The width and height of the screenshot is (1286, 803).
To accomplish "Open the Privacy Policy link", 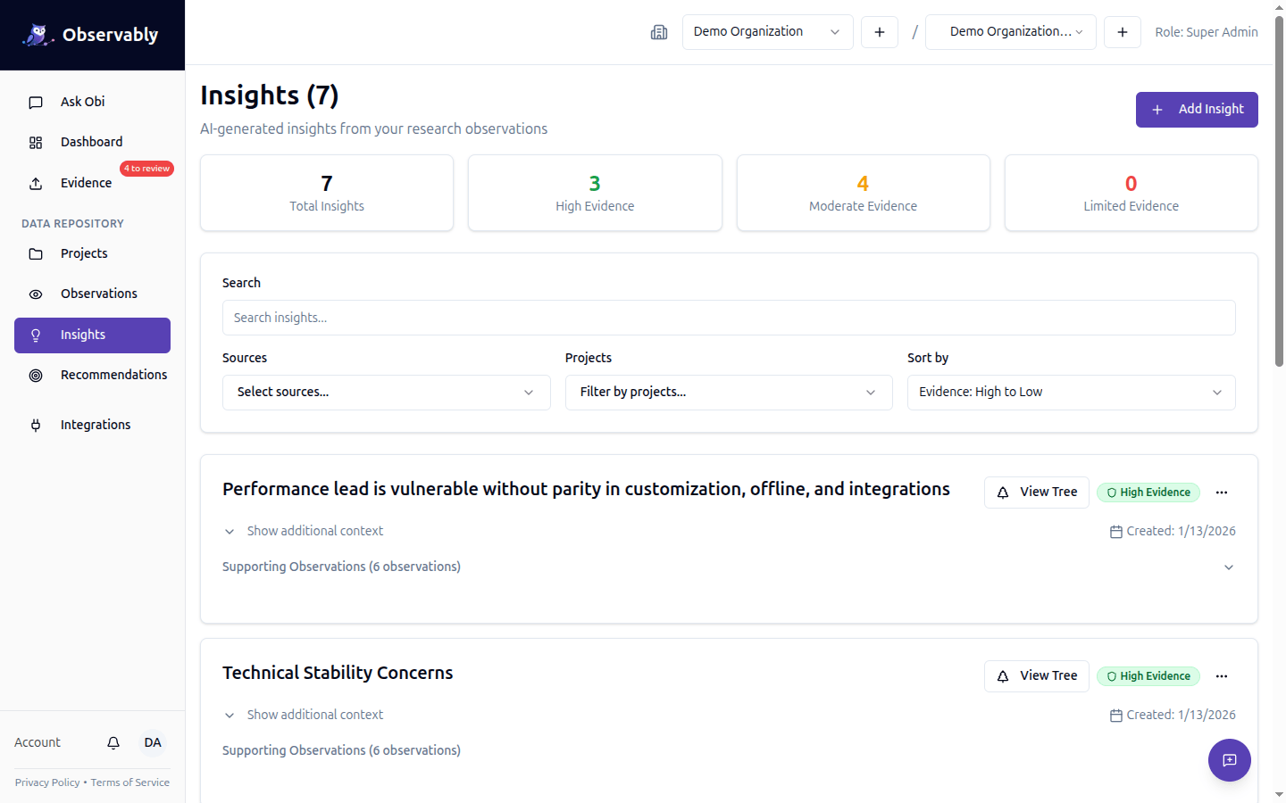I will pyautogui.click(x=46, y=782).
